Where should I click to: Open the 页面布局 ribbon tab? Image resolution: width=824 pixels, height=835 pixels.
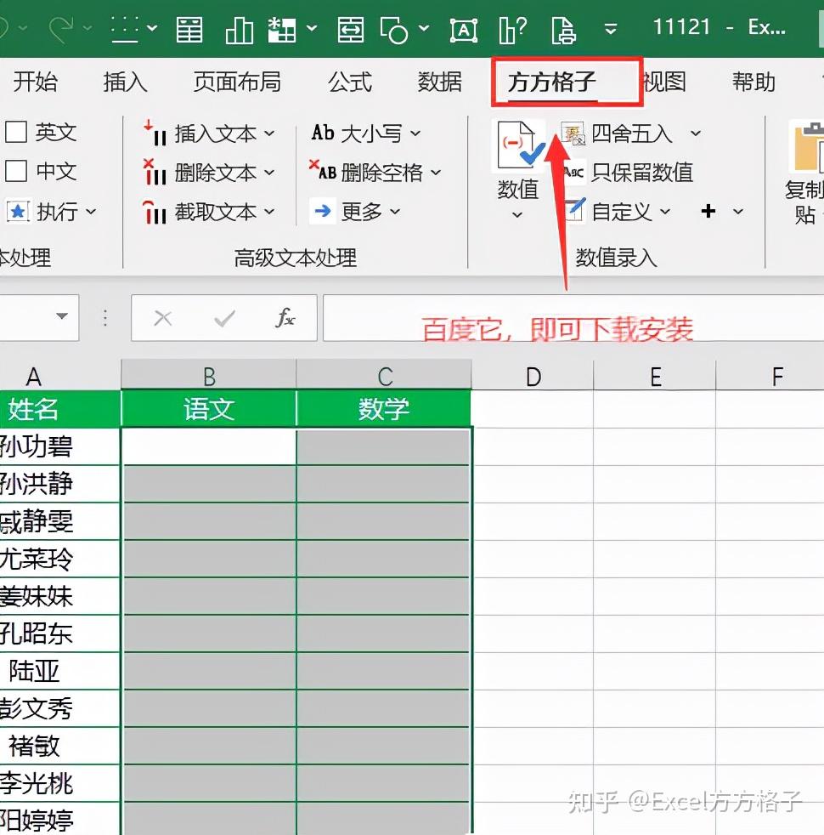(x=237, y=82)
